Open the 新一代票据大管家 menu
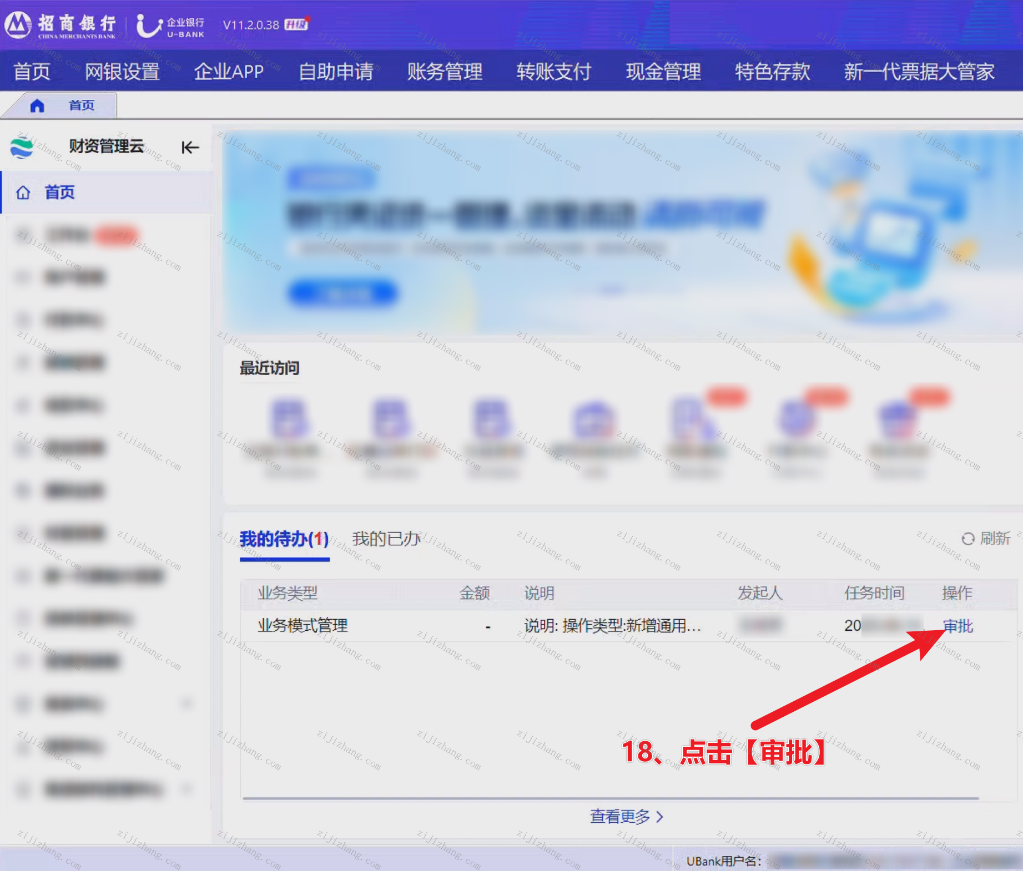Image resolution: width=1023 pixels, height=871 pixels. coord(919,72)
